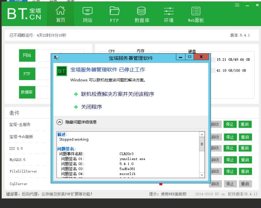Restart the IIS 8.5 service

(245, 148)
